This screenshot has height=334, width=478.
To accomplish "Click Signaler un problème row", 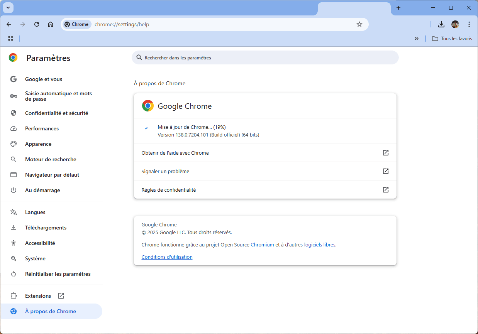I will click(x=265, y=171).
